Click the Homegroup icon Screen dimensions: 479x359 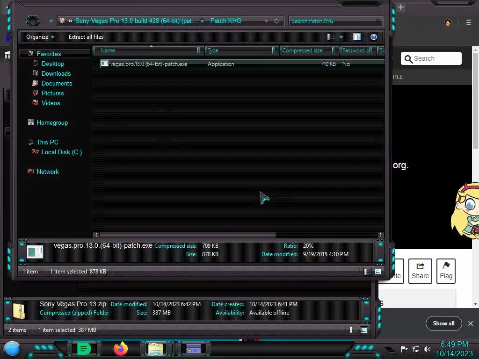[x=30, y=122]
